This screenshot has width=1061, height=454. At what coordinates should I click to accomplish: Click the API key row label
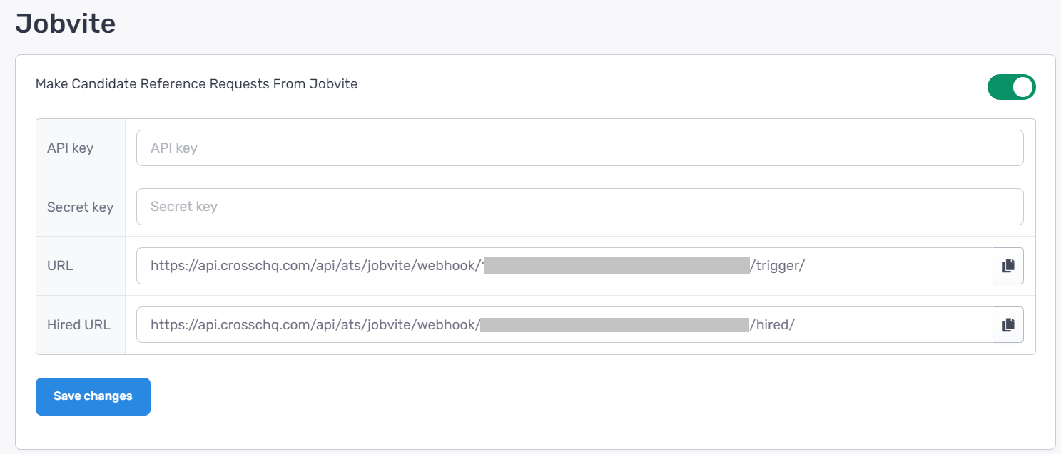pos(70,148)
